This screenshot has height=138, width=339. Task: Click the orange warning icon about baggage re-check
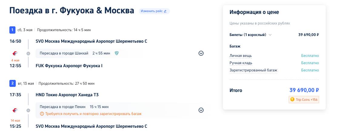(42, 113)
